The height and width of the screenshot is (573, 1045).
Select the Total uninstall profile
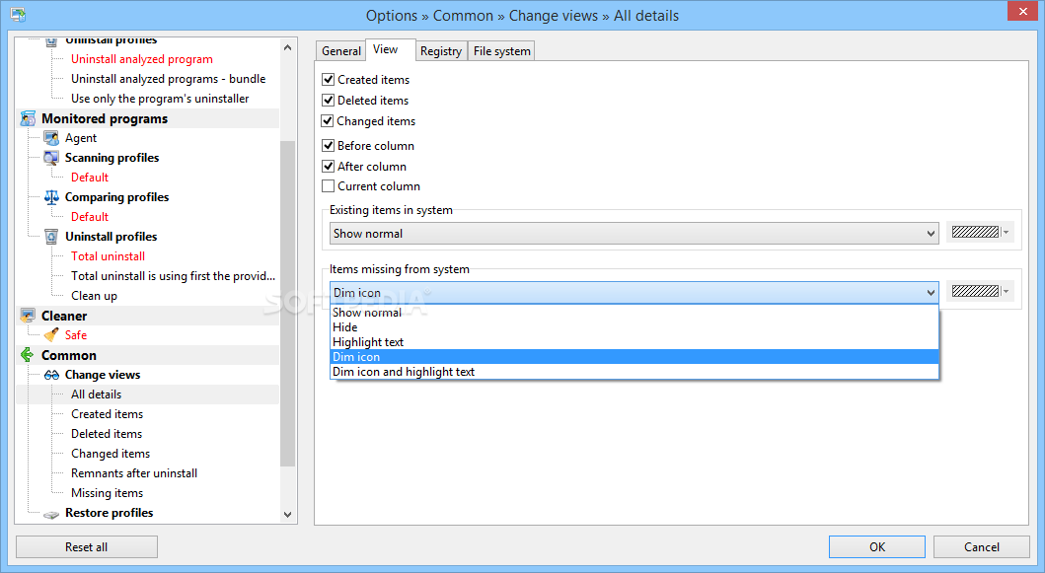click(x=108, y=255)
